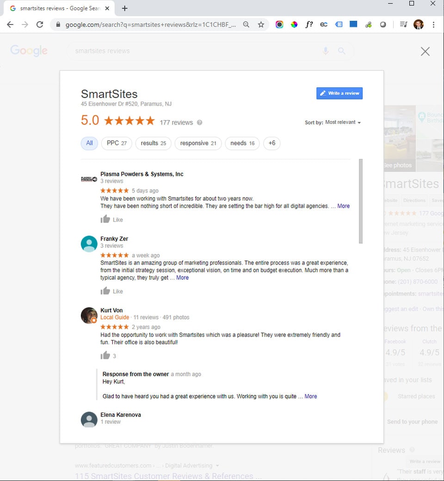This screenshot has height=481, width=444.
Task: Click the address bar URL
Action: (x=150, y=25)
